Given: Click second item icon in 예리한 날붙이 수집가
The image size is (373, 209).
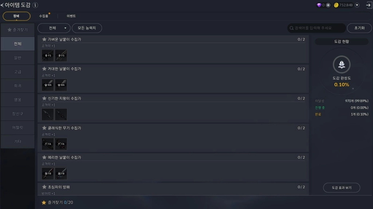Looking at the screenshot, I should click(61, 173).
